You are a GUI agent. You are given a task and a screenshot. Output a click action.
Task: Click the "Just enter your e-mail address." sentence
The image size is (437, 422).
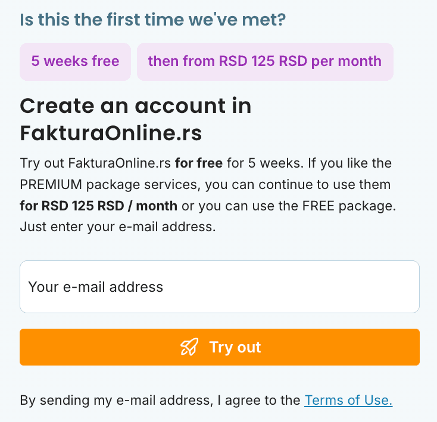click(116, 227)
